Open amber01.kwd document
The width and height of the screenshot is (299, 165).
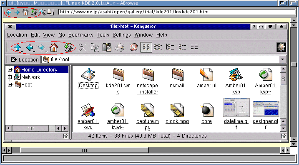coord(88,110)
